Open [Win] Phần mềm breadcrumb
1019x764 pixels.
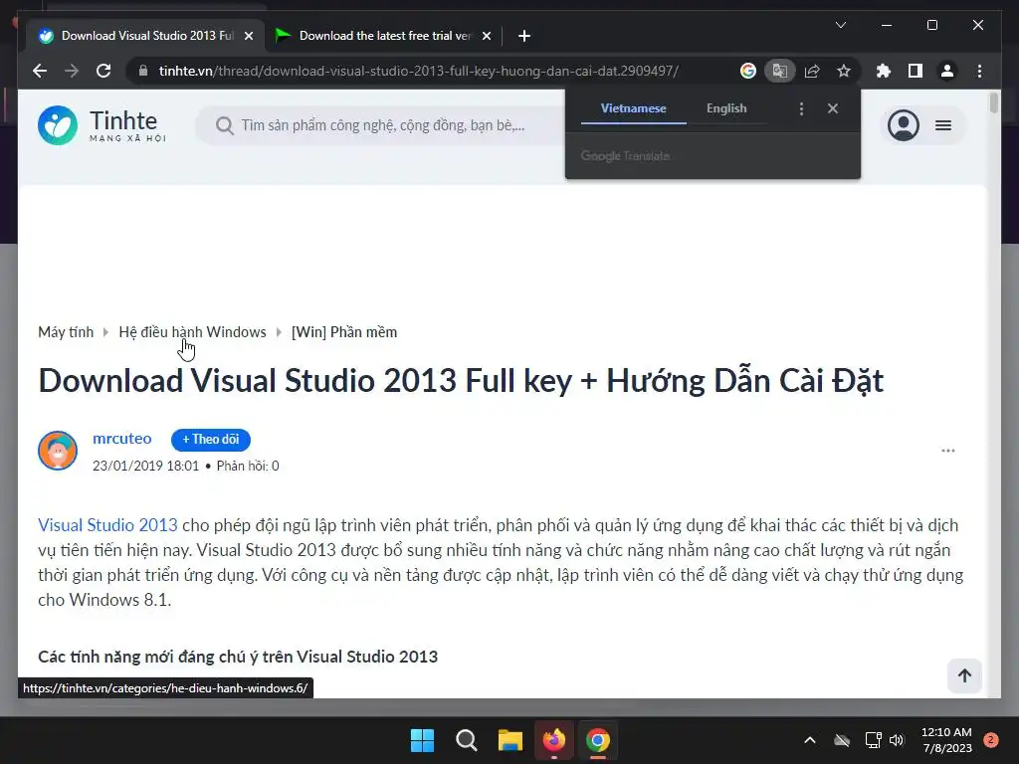point(343,332)
